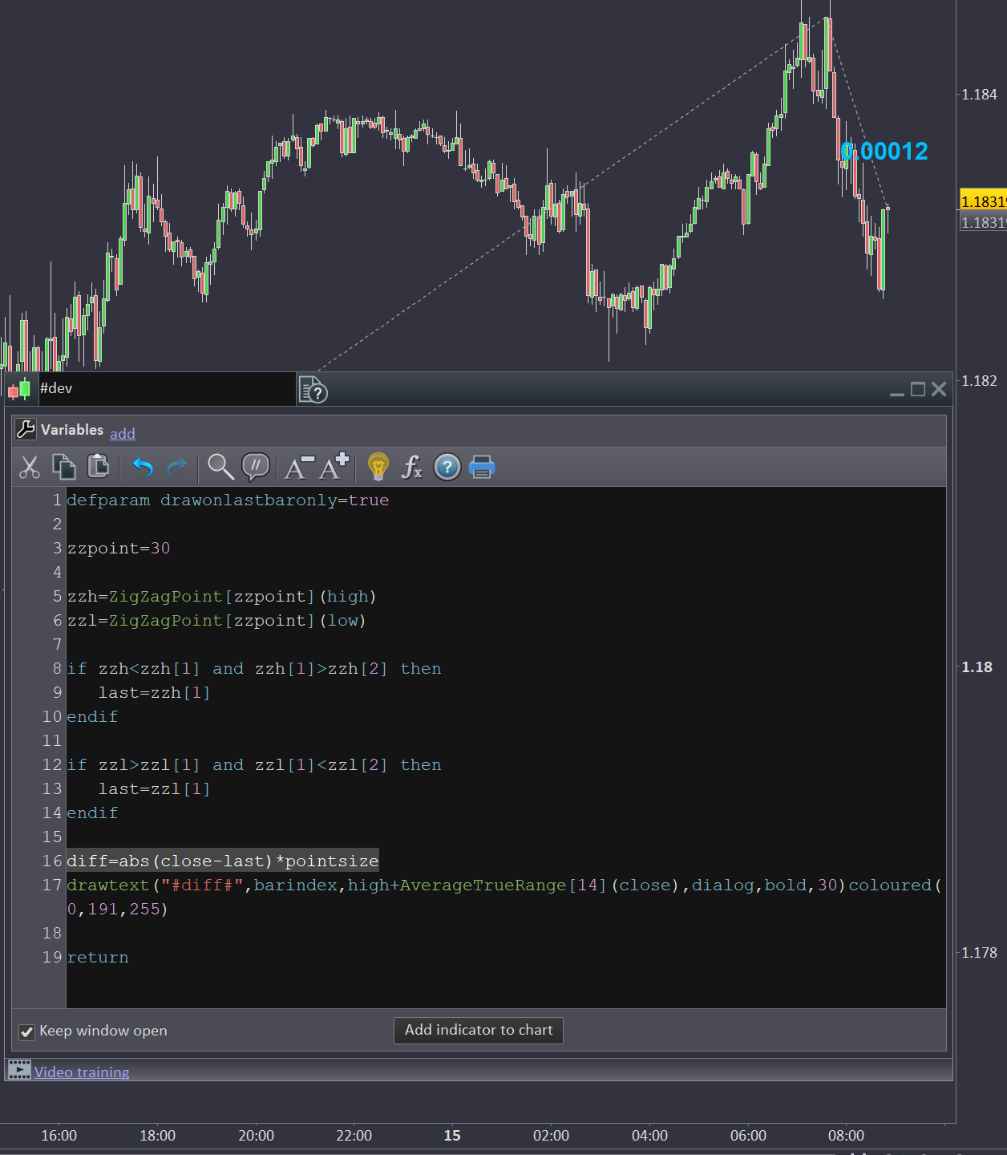1007x1155 pixels.
Task: Redo the last code edit
Action: 177,467
